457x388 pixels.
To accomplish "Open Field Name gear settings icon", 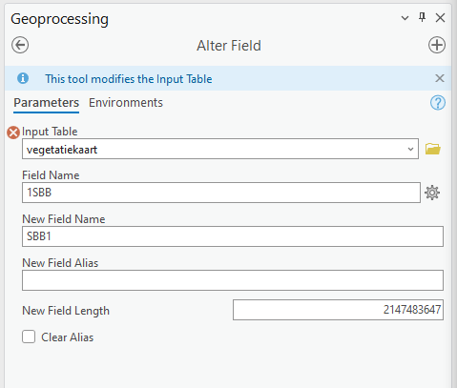I will (432, 193).
